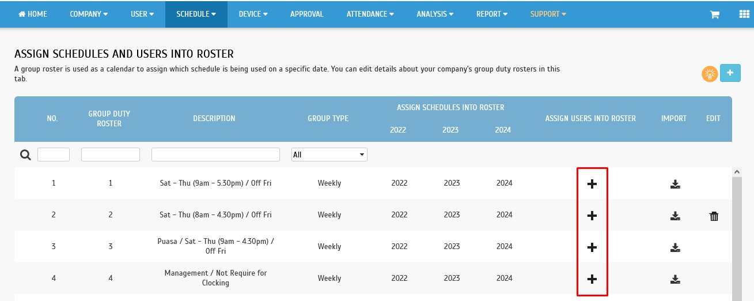Click the ASSIGN USERS INTO ROSTER header
The height and width of the screenshot is (301, 754).
tap(590, 119)
